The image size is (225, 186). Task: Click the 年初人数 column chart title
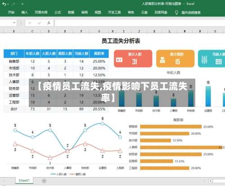click(x=174, y=73)
